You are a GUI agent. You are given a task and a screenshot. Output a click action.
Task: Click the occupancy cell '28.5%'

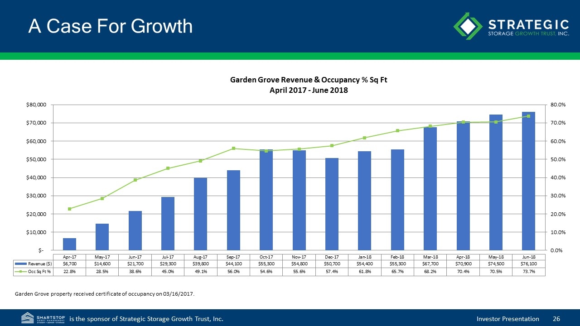tap(102, 272)
